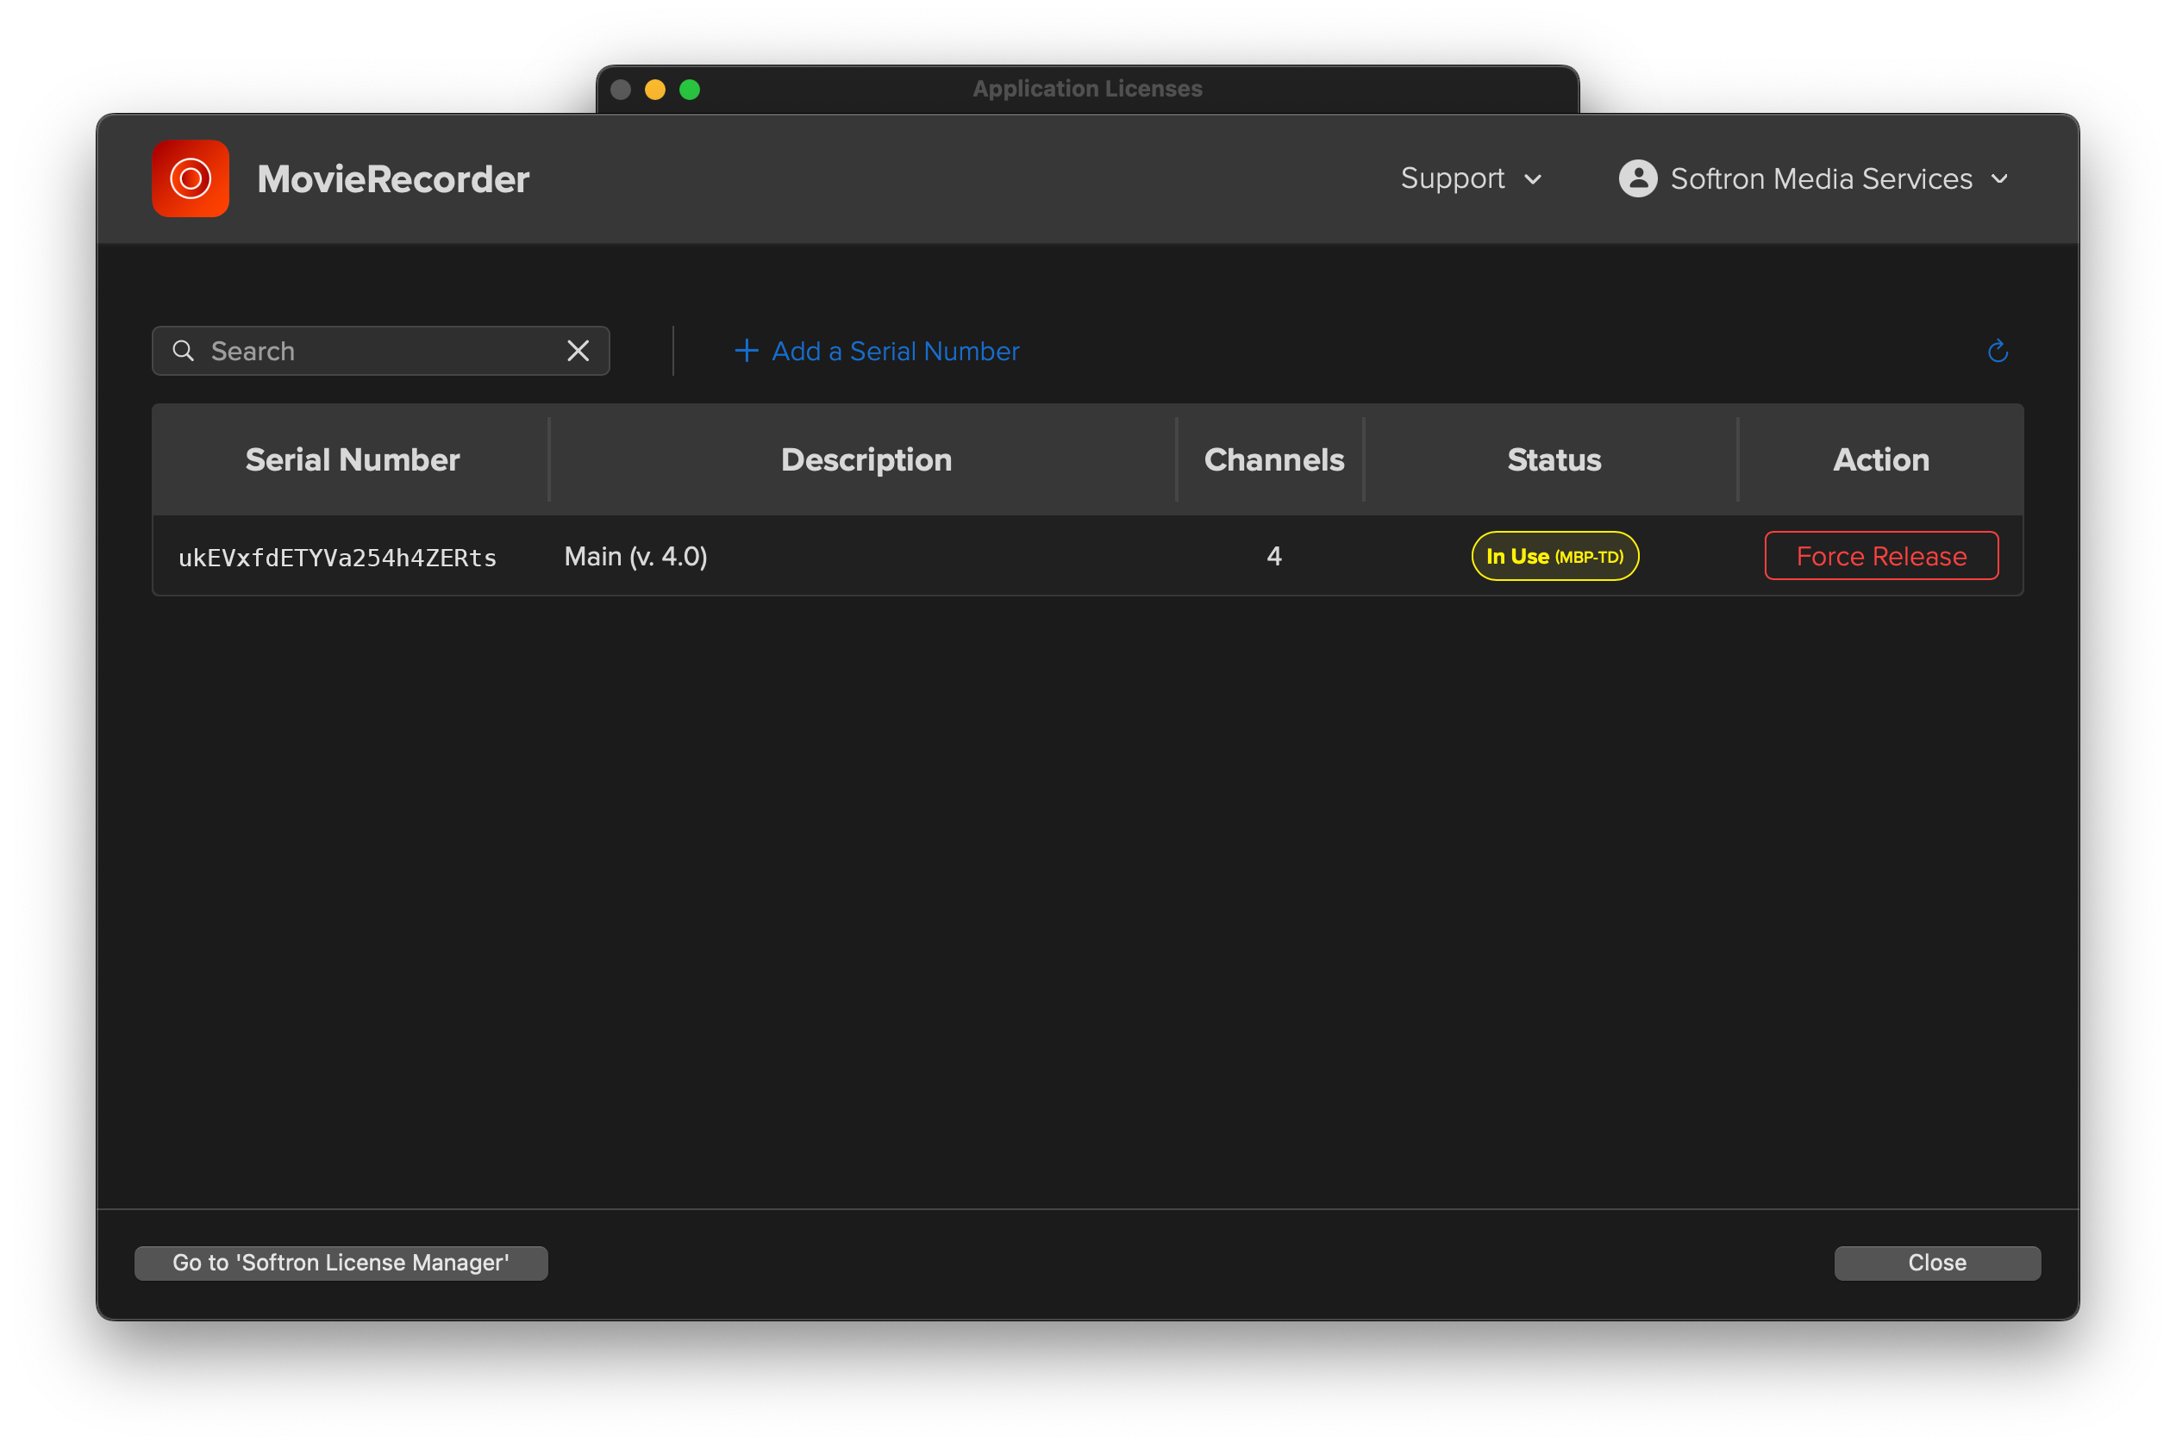Click the In Use (MBP-TD) status badge
Viewport: 2176px width, 1448px height.
pos(1554,556)
